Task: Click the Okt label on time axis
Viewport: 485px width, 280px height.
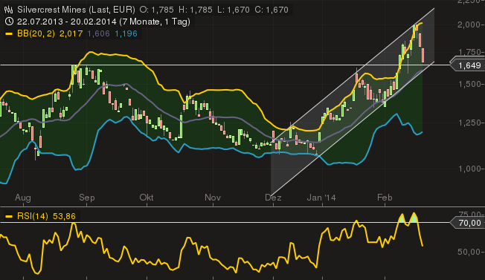Action: coord(147,198)
